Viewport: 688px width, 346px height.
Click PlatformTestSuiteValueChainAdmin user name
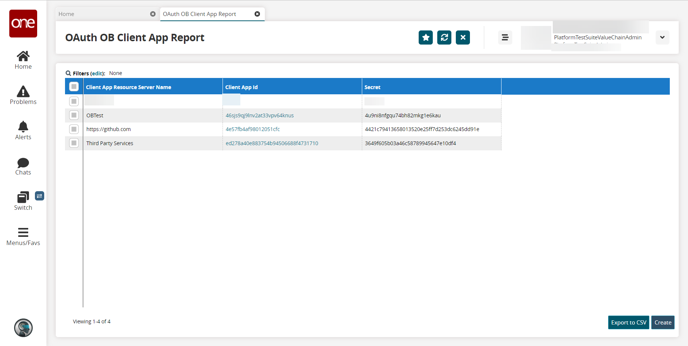pyautogui.click(x=598, y=37)
